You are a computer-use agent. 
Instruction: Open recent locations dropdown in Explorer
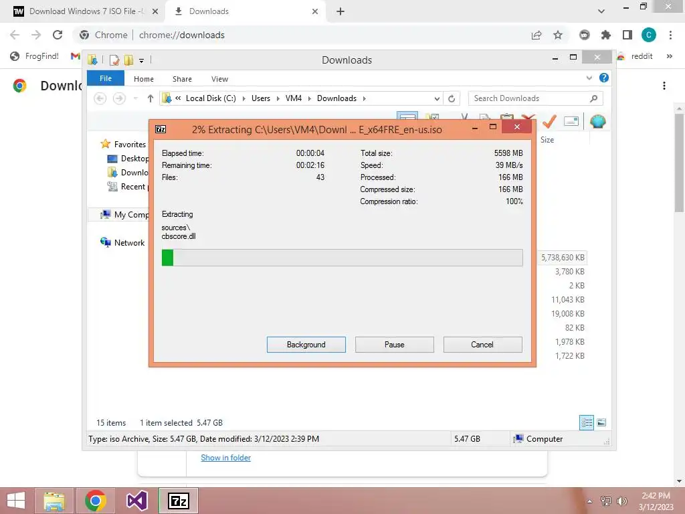(135, 98)
